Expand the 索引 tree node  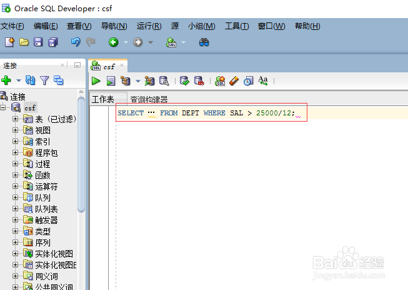tap(15, 141)
